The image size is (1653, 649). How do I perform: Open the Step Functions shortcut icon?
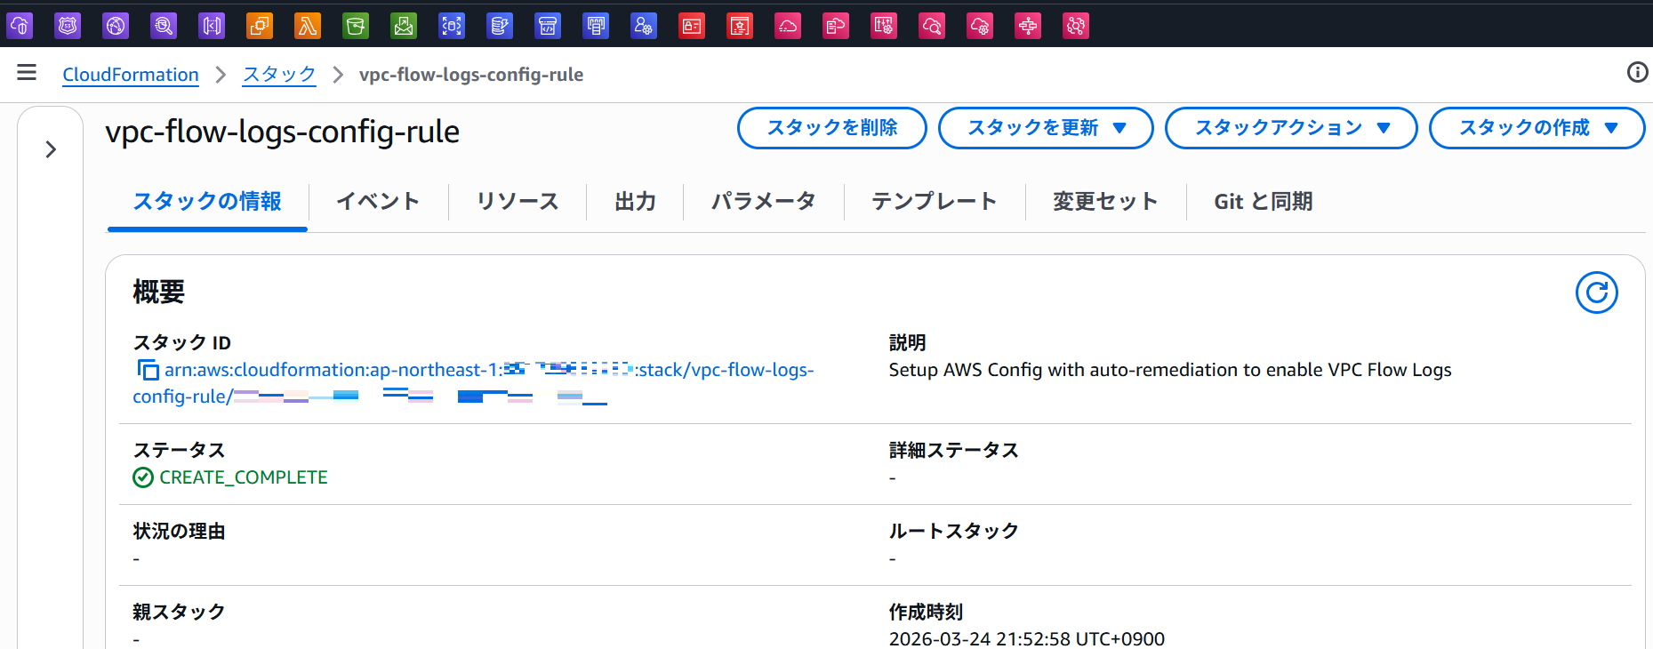[x=1028, y=26]
